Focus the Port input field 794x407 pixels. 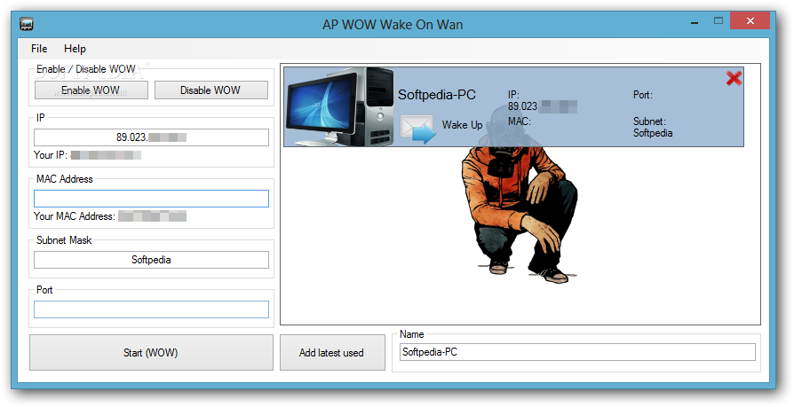151,309
